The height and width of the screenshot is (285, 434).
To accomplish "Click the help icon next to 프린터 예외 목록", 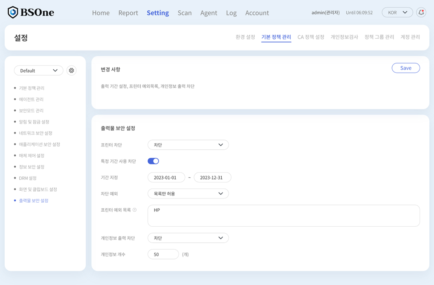I will point(135,210).
